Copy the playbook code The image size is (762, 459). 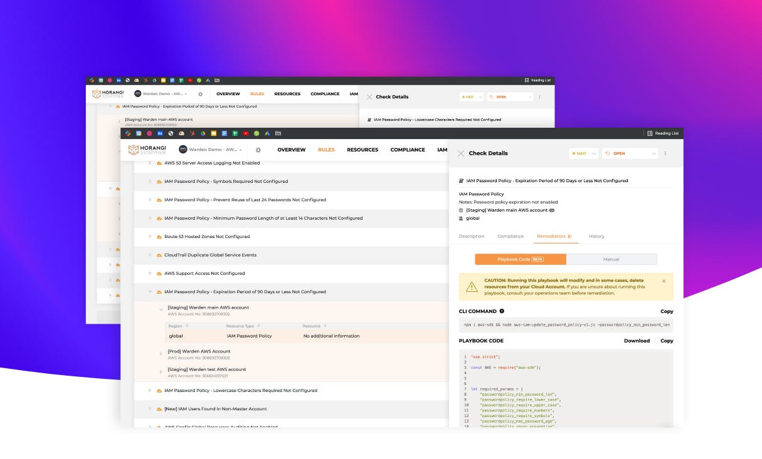pyautogui.click(x=667, y=341)
